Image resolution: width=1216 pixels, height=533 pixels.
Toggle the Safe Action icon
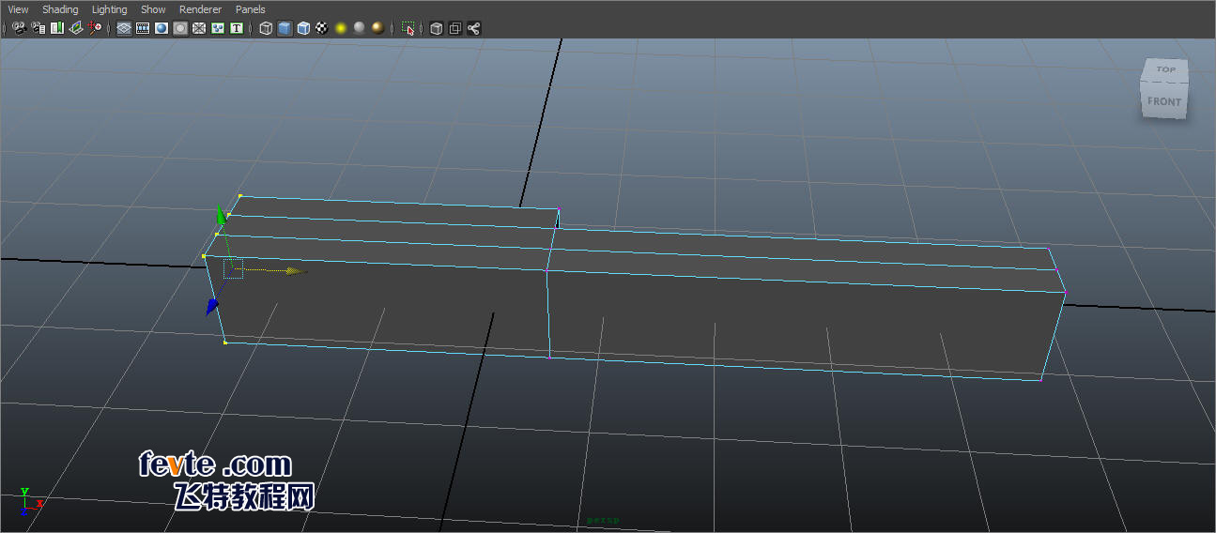click(218, 28)
